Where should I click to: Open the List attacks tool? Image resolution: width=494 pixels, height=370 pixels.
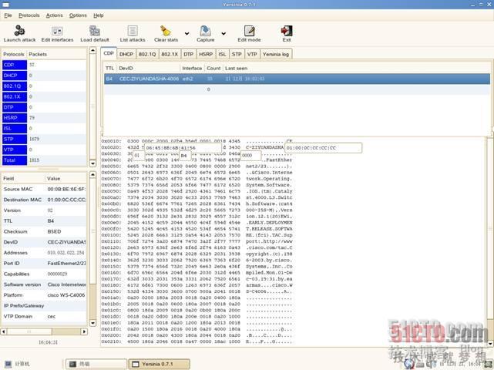(x=133, y=31)
